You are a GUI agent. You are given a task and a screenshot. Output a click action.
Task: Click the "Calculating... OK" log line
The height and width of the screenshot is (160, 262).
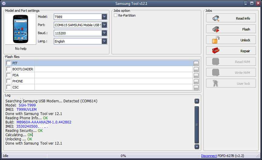coord(19,135)
